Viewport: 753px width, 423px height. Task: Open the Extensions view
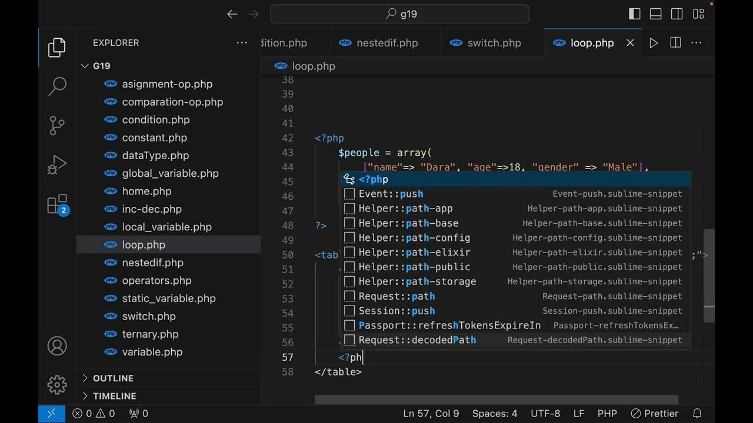click(57, 204)
